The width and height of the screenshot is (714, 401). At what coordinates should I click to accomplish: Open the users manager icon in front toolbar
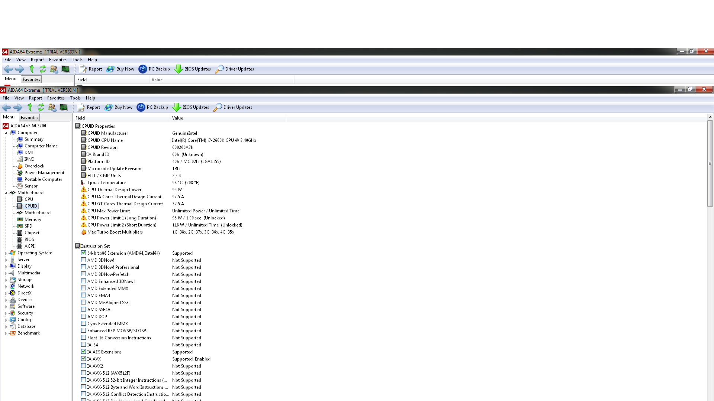(52, 107)
